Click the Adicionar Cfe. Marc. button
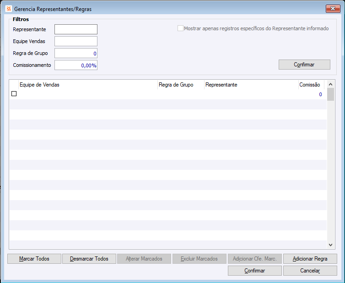 coord(255,259)
